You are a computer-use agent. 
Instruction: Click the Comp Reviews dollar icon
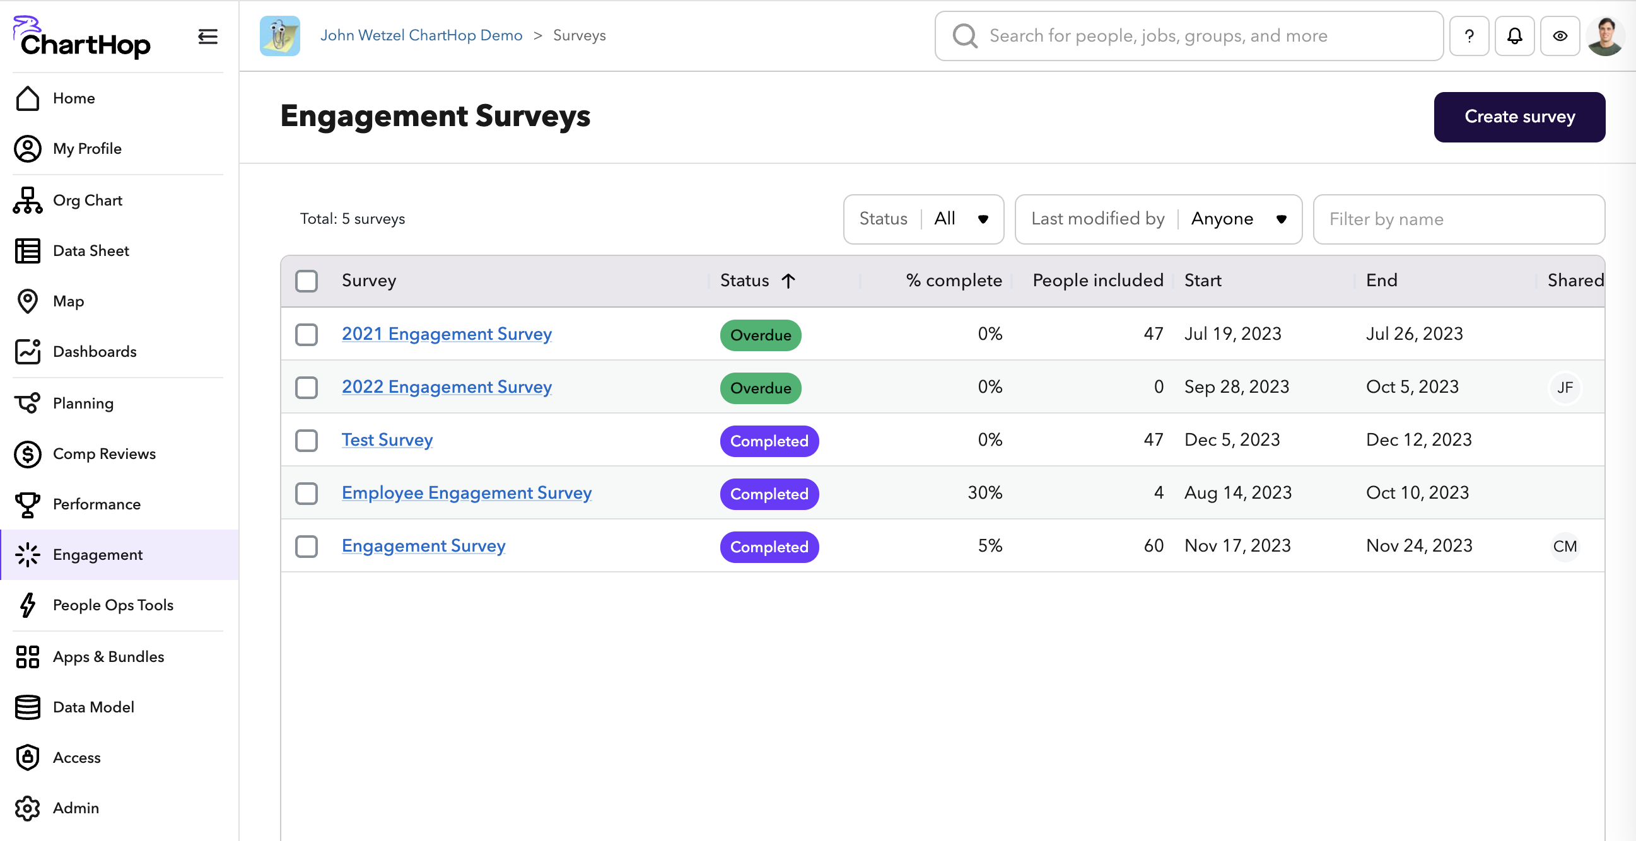point(27,453)
